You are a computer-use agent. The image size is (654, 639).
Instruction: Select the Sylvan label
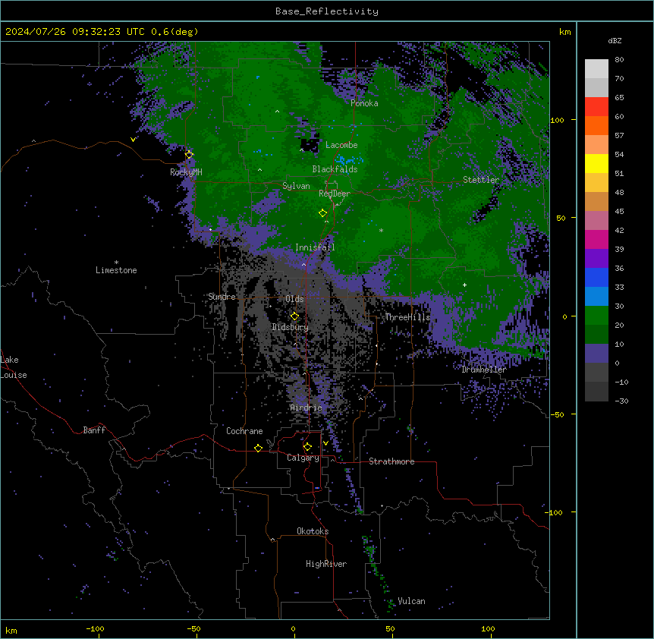click(x=296, y=186)
